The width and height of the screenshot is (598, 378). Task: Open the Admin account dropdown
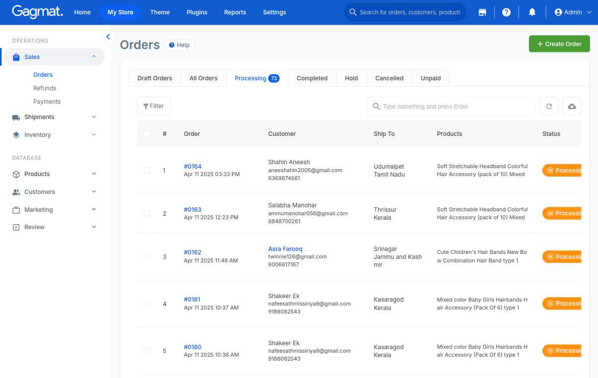(573, 12)
